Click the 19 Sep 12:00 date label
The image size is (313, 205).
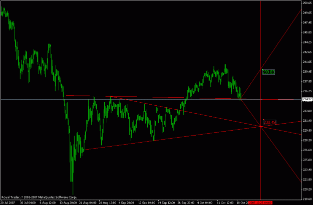point(166,203)
